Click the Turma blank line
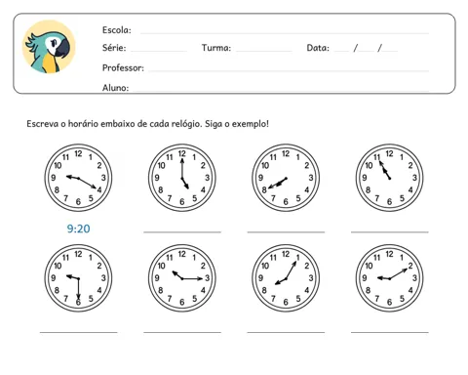 (x=263, y=51)
